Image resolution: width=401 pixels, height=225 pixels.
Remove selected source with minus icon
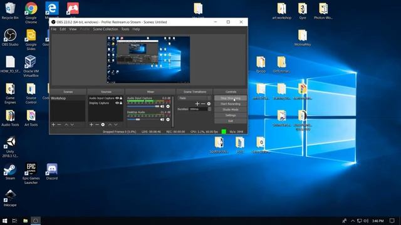97,124
